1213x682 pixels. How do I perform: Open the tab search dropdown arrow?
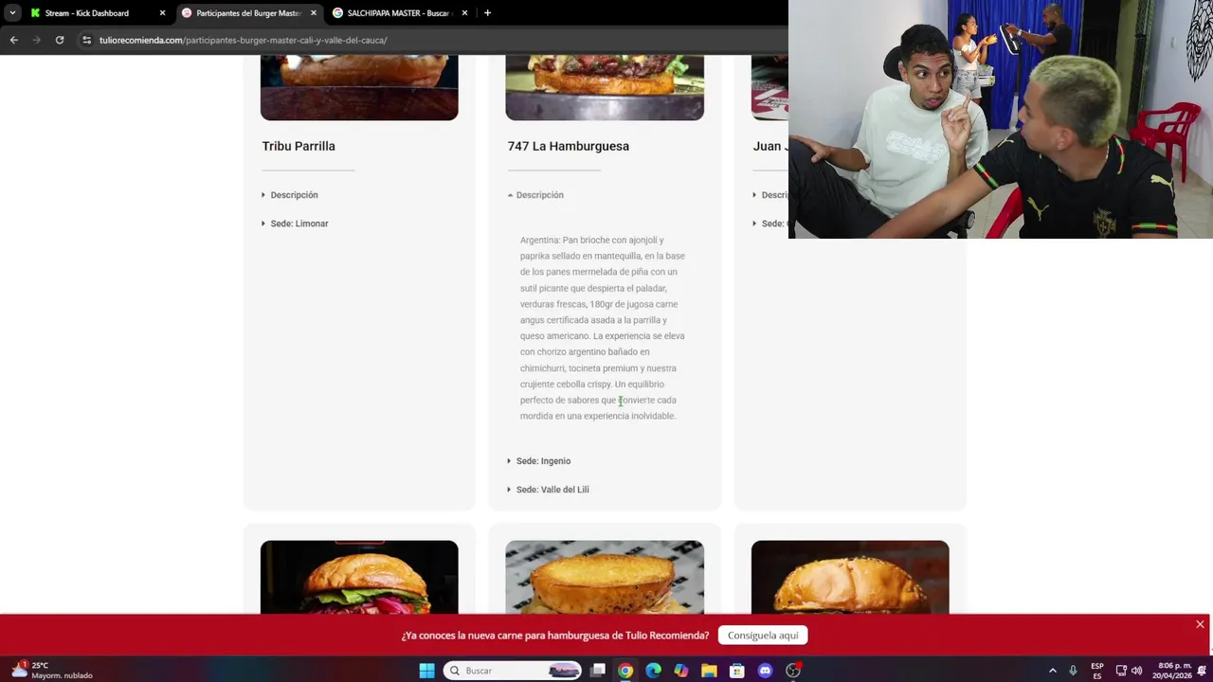coord(11,13)
